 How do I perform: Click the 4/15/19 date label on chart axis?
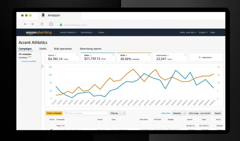click(x=131, y=102)
